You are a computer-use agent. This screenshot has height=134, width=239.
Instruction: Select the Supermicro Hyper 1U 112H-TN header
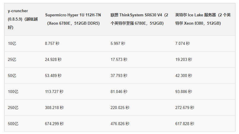(x=73, y=19)
